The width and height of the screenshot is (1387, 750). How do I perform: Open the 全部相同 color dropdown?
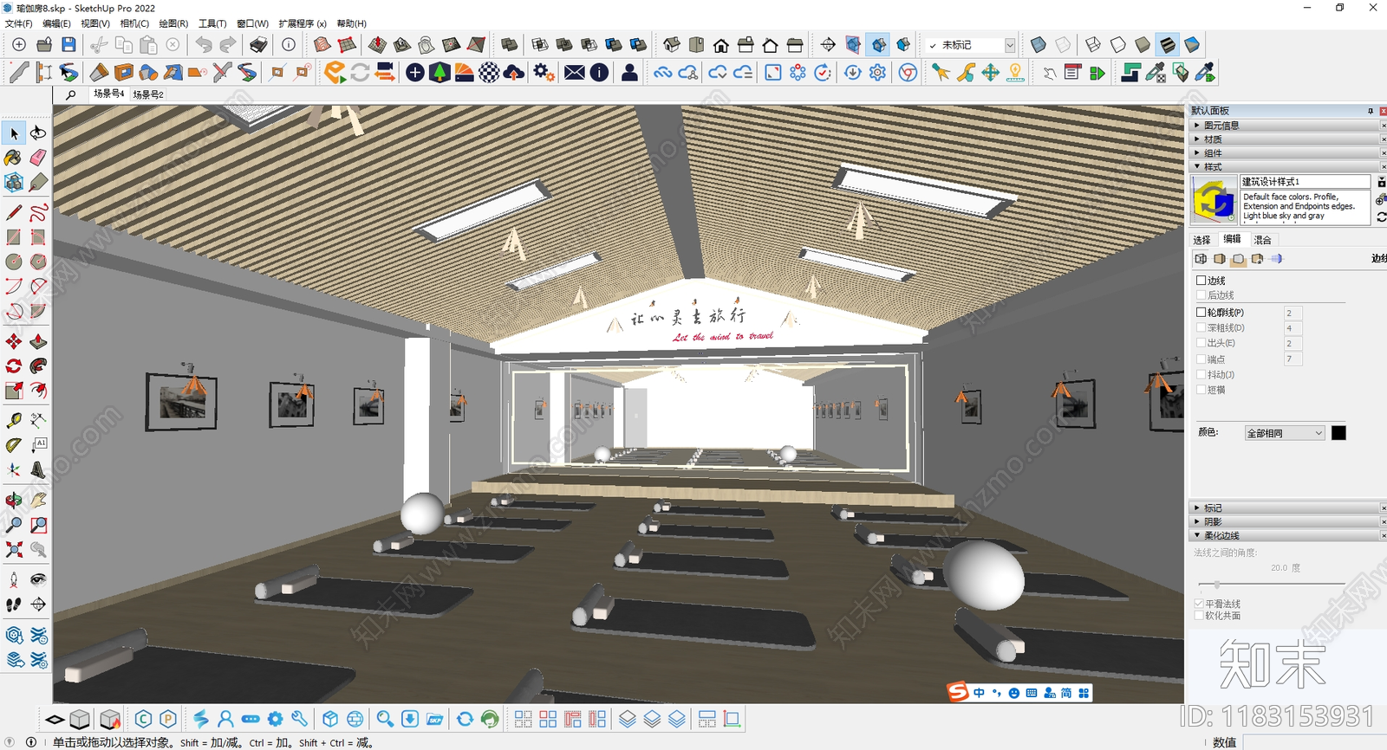click(1285, 433)
